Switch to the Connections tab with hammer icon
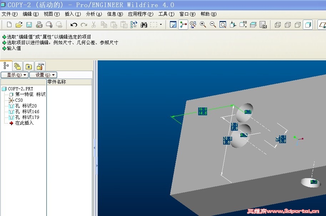Image resolution: width=326 pixels, height=216 pixels. (x=40, y=66)
